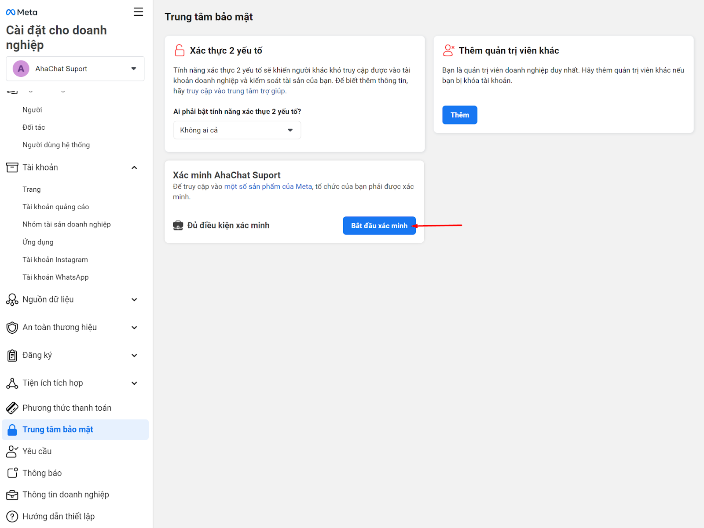Click the unlocked padlock icon by Xác thực 2 yếu tố
This screenshot has width=704, height=528.
pos(180,50)
